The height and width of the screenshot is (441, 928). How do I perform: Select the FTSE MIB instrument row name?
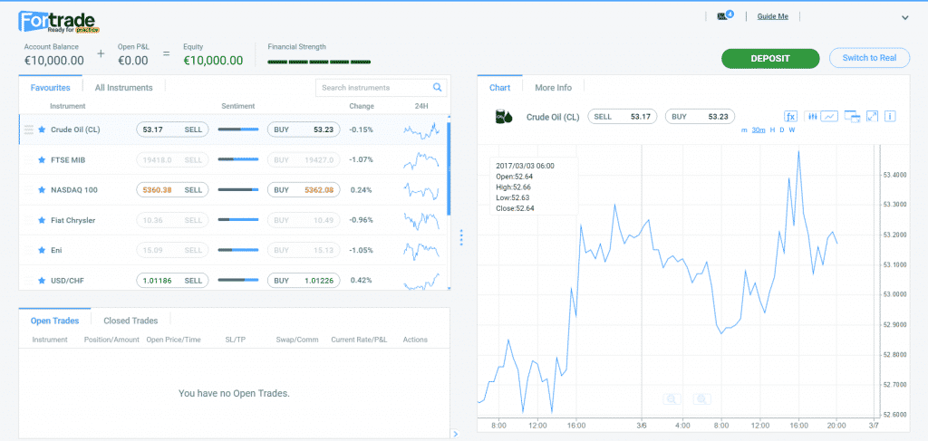[x=68, y=159]
